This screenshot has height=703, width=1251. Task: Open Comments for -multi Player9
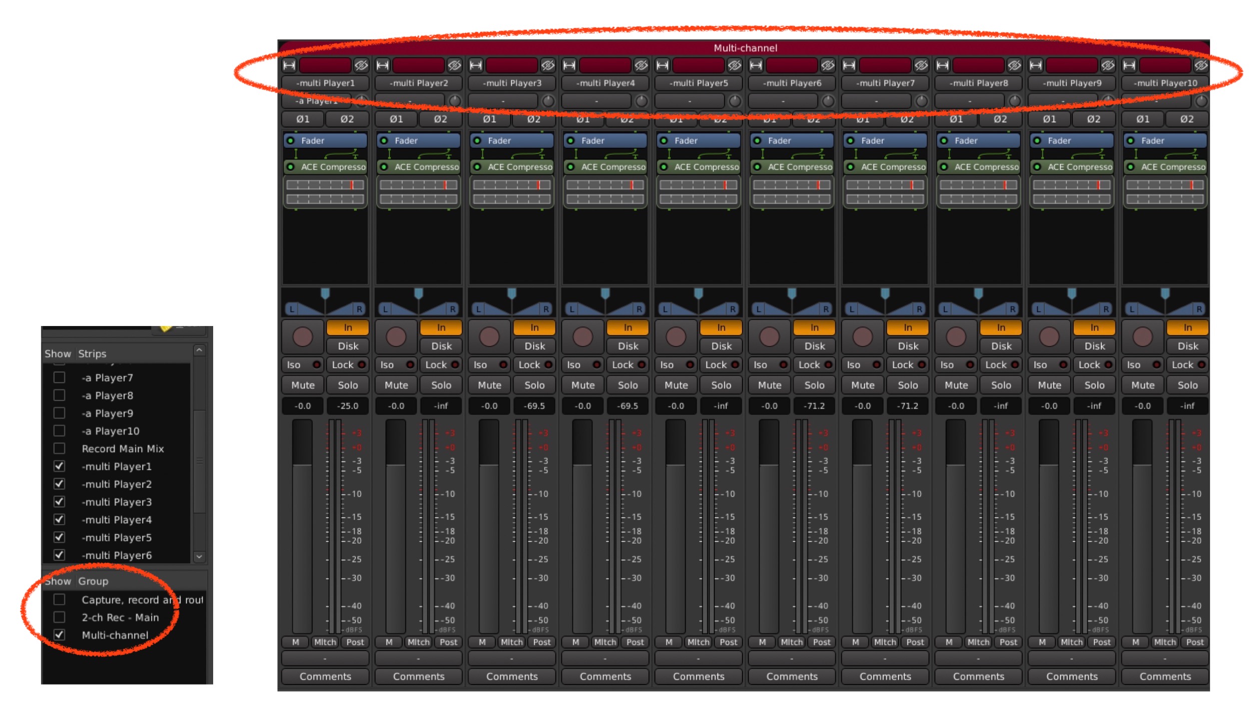point(1072,676)
